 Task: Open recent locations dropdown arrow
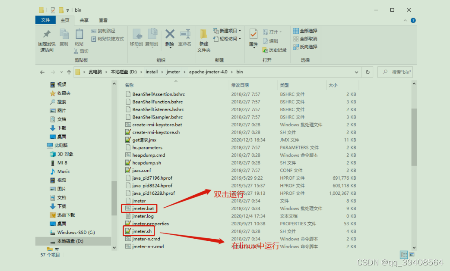click(x=61, y=72)
